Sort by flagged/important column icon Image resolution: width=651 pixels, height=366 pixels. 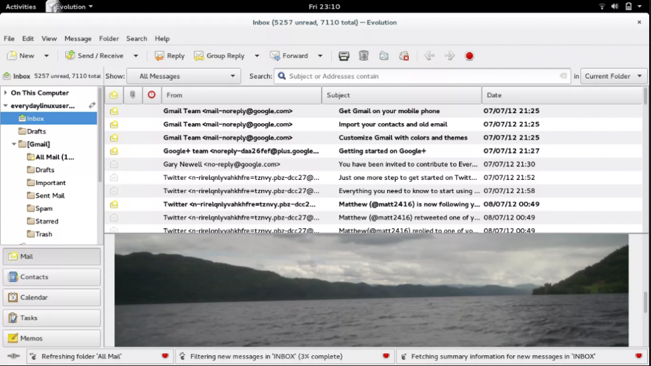click(x=152, y=95)
